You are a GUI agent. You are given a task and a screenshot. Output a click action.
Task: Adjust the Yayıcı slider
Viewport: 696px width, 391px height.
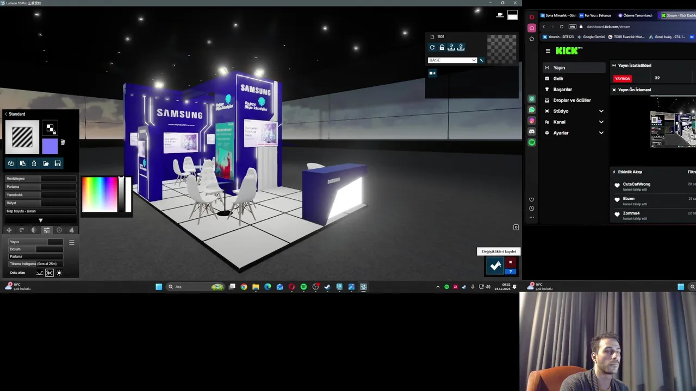click(x=36, y=242)
